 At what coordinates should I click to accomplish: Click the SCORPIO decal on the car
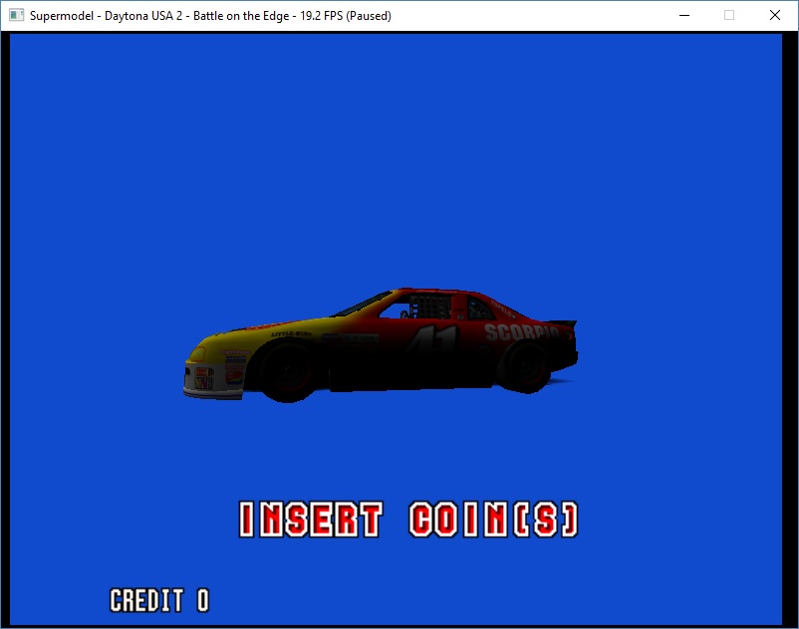522,331
